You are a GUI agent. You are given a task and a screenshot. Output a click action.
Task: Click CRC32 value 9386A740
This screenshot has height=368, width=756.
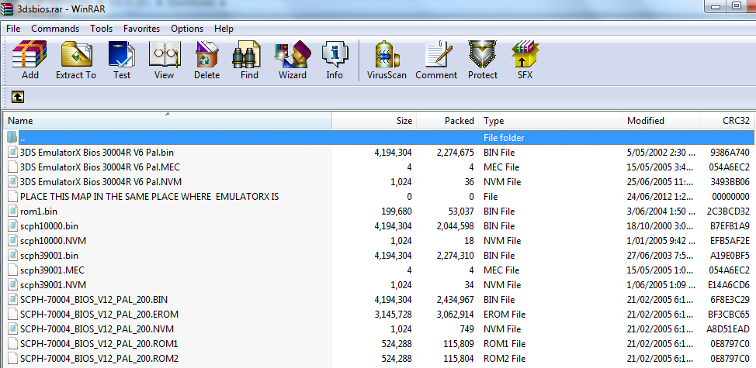tap(730, 153)
